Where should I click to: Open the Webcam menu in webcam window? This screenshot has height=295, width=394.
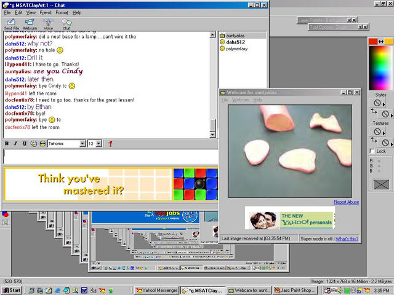pos(241,100)
